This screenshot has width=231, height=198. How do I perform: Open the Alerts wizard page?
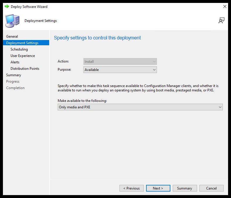pos(15,62)
